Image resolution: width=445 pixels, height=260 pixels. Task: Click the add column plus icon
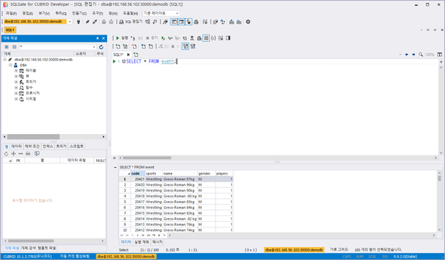pyautogui.click(x=14, y=153)
